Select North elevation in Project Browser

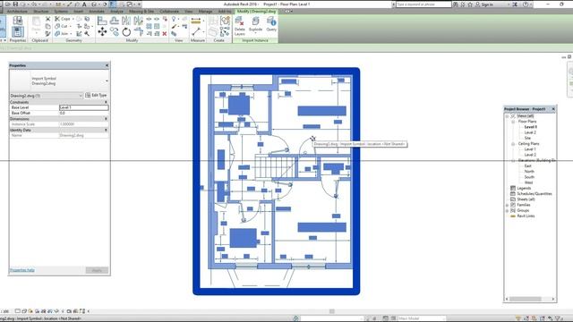pyautogui.click(x=529, y=171)
